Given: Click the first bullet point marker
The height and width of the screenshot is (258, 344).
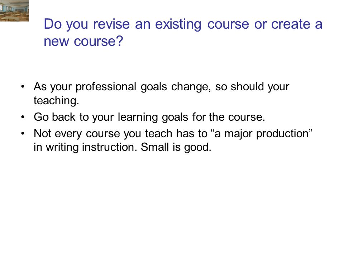Looking at the screenshot, I should (23, 87).
